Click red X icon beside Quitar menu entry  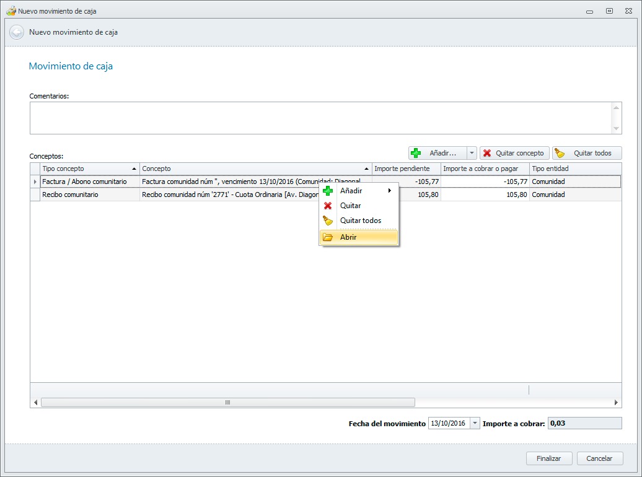328,206
